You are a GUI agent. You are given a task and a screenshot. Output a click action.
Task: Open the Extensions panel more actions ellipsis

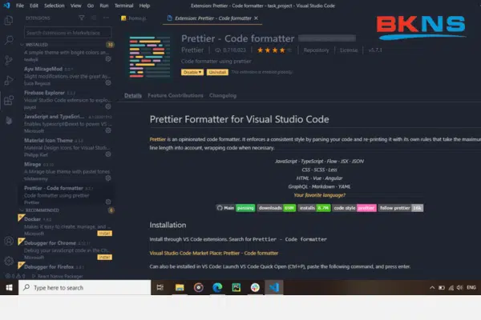(x=106, y=18)
